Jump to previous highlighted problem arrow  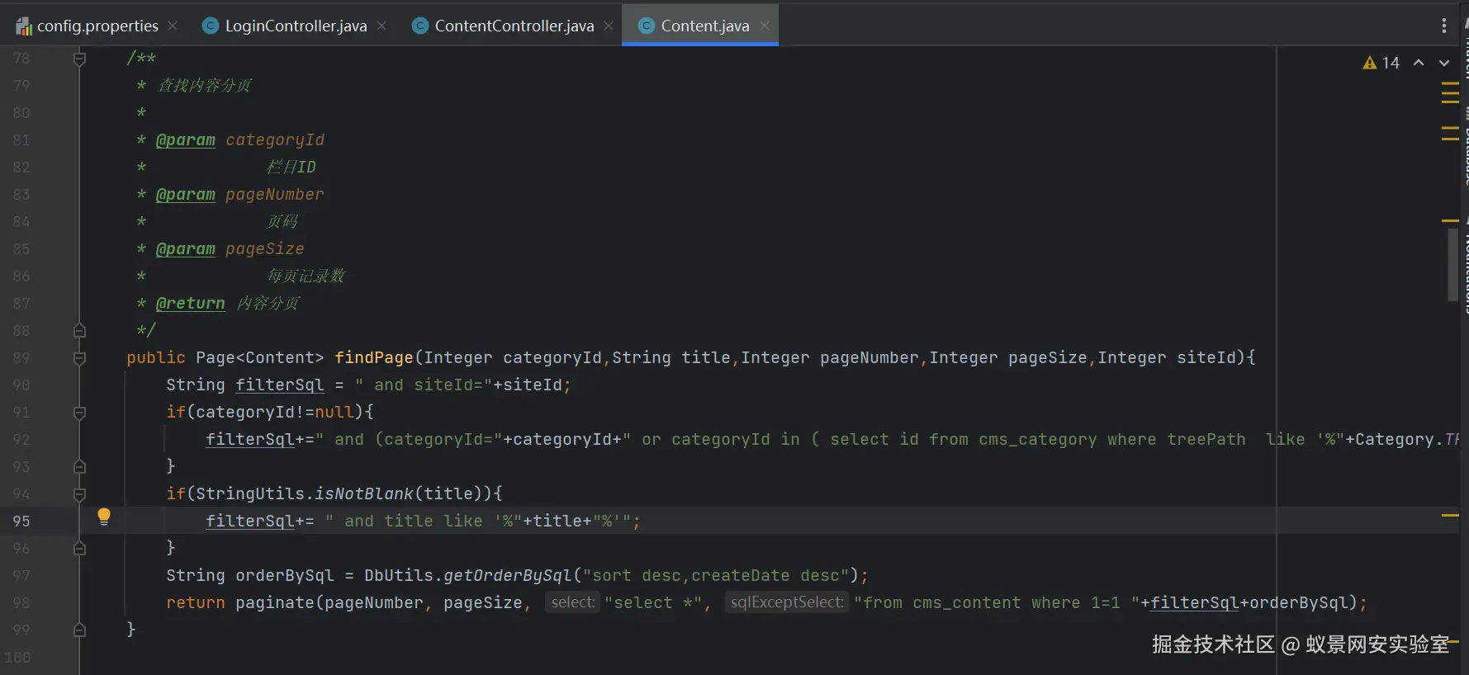click(1419, 63)
